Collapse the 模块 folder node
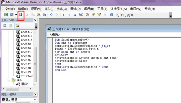The height and width of the screenshot is (103, 181). tap(9, 80)
